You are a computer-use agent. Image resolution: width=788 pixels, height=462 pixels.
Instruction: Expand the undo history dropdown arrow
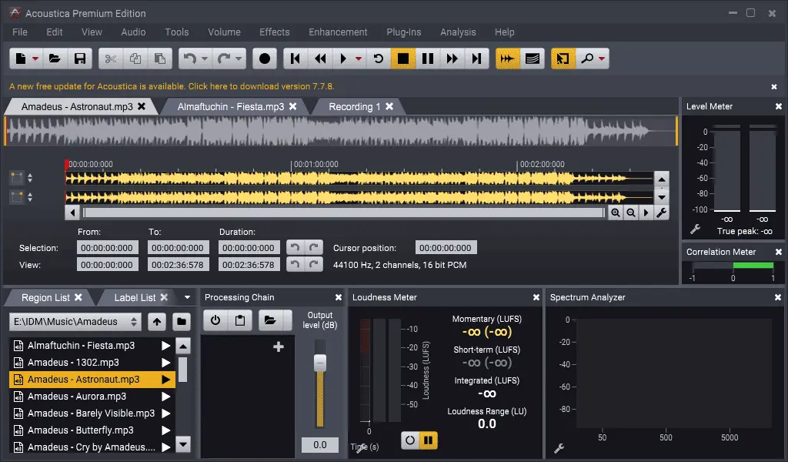click(205, 59)
